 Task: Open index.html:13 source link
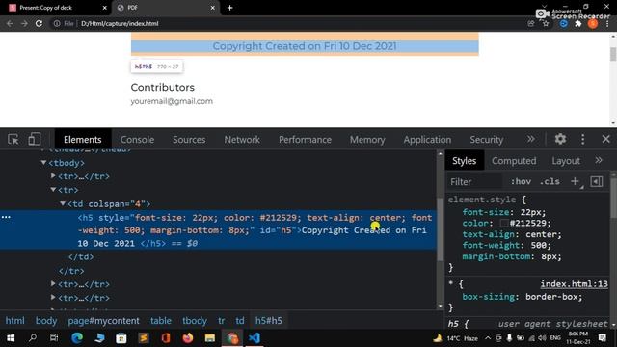575,283
